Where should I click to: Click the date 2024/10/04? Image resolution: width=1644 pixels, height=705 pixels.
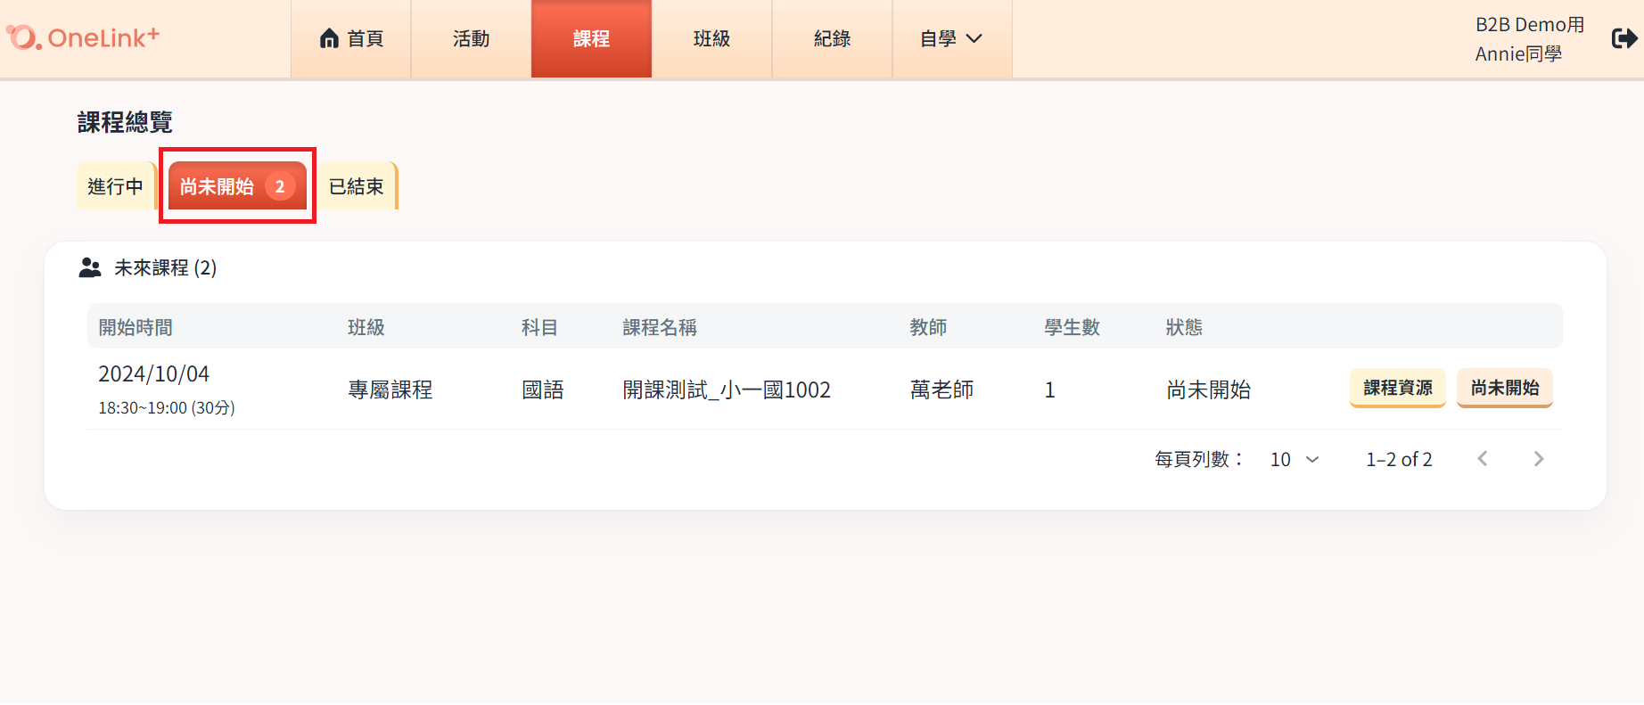click(x=154, y=373)
